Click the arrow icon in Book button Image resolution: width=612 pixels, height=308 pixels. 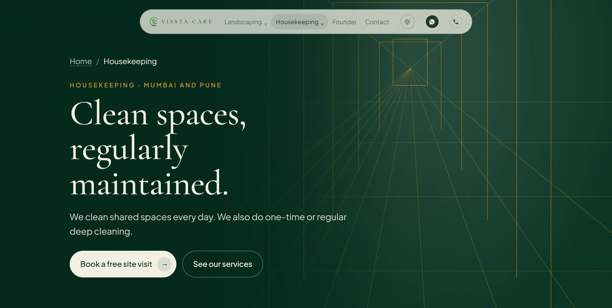pos(164,264)
